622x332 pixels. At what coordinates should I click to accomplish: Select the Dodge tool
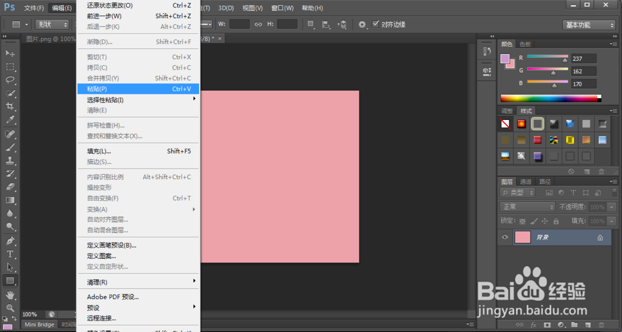coord(10,226)
